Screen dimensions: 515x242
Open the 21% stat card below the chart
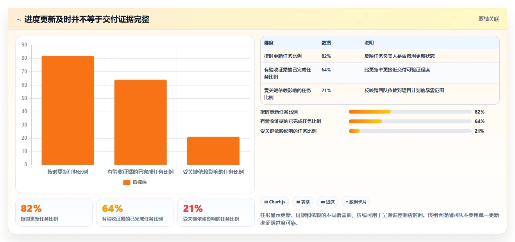(x=216, y=212)
